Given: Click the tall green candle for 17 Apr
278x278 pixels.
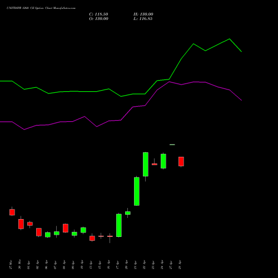Looking at the screenshot, I should pos(119,225).
